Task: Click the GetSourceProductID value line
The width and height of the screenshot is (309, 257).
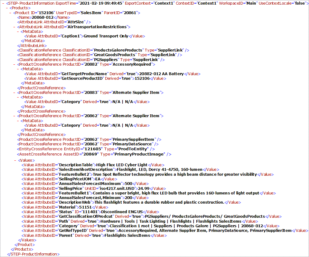Action: coord(95,79)
